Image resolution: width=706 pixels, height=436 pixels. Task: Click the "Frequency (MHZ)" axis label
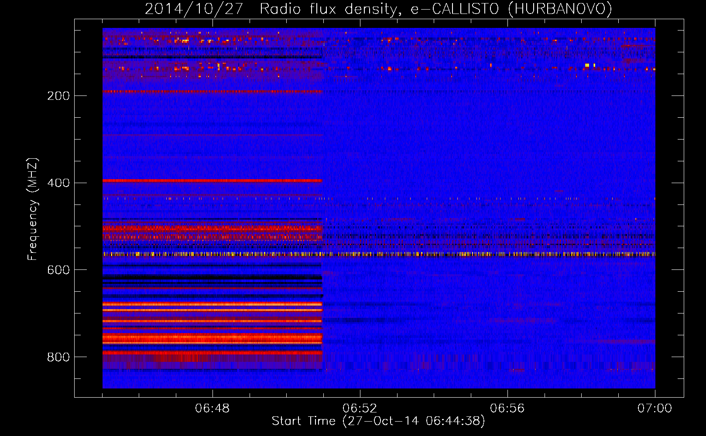pyautogui.click(x=33, y=209)
